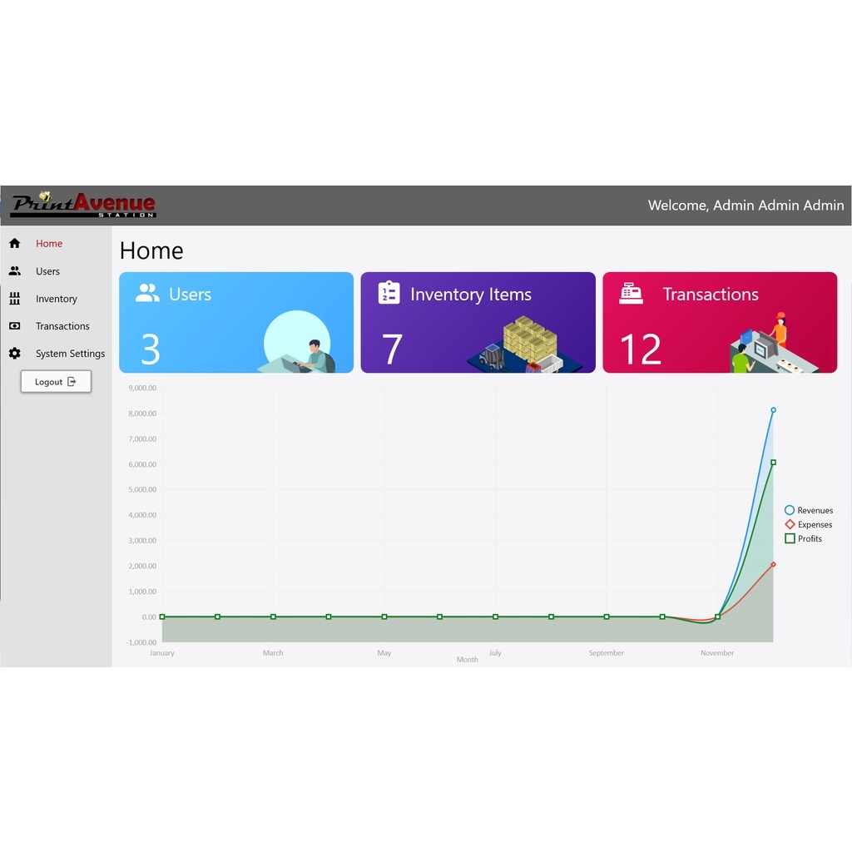852x852 pixels.
Task: Go to the Transactions menu item
Action: [62, 326]
